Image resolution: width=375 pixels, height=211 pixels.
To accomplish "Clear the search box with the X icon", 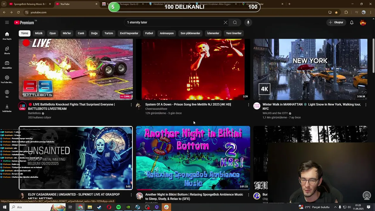I will tap(226, 22).
